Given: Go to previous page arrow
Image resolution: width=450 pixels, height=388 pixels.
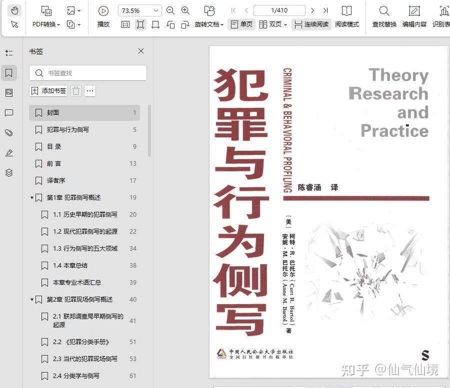Looking at the screenshot, I should pyautogui.click(x=246, y=10).
